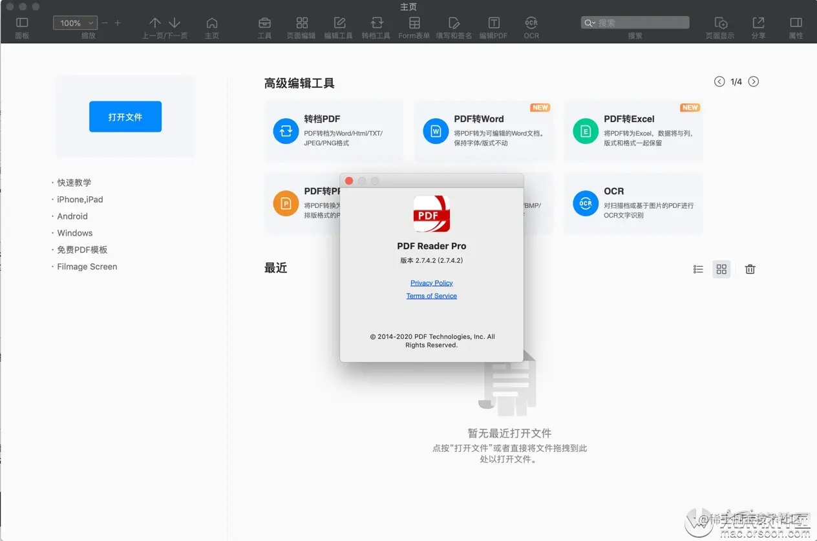Open the 转档工具 converter icon
817x541 pixels.
tap(376, 23)
